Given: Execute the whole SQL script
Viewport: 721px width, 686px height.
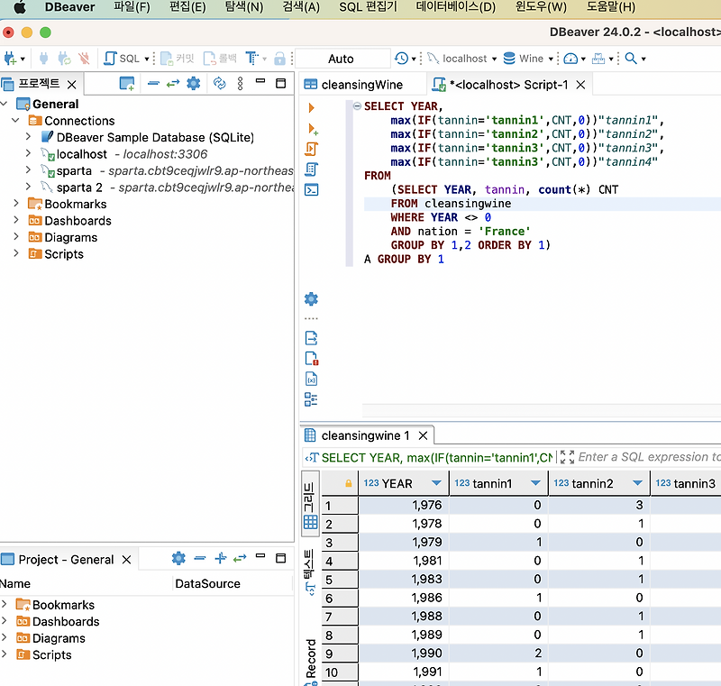Looking at the screenshot, I should [310, 149].
